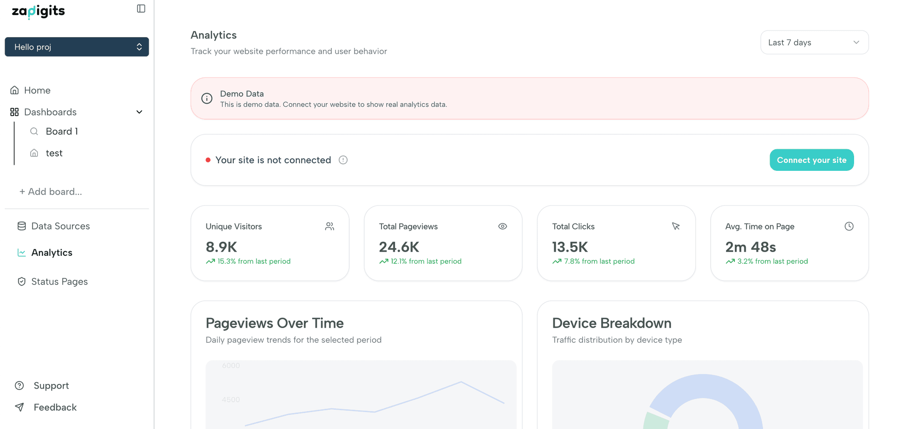Image resolution: width=901 pixels, height=429 pixels.
Task: Select the Analytics chart icon
Action: [21, 252]
